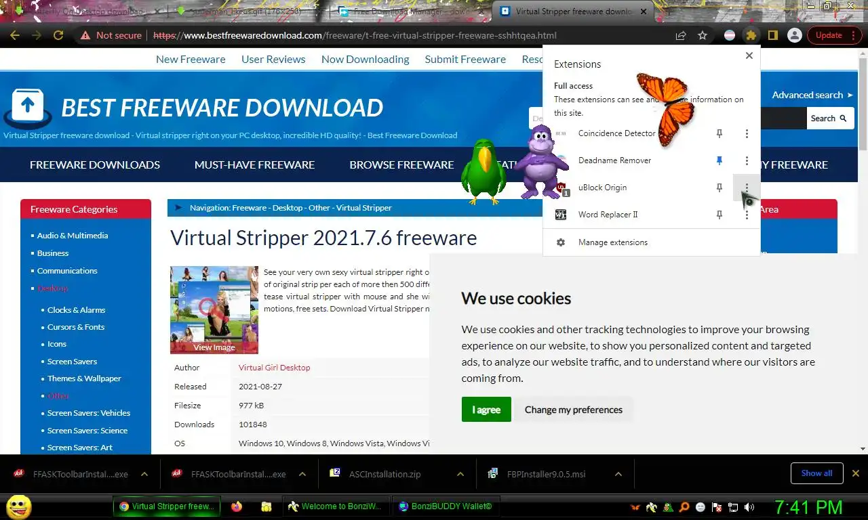Select Screen Savers: Science subcategory
This screenshot has width=868, height=520.
point(87,431)
